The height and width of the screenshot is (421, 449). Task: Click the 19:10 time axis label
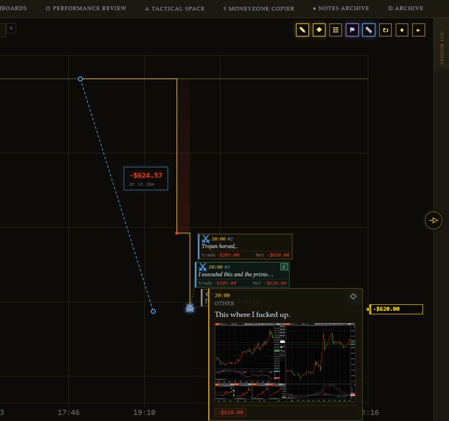click(144, 413)
